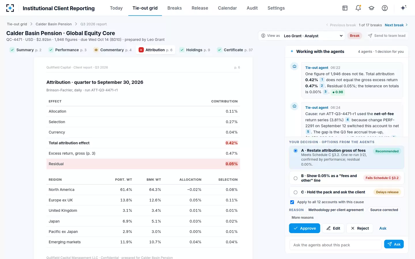This screenshot has height=259, width=415.
Task: Switch to the Breaks tab
Action: pos(175,8)
